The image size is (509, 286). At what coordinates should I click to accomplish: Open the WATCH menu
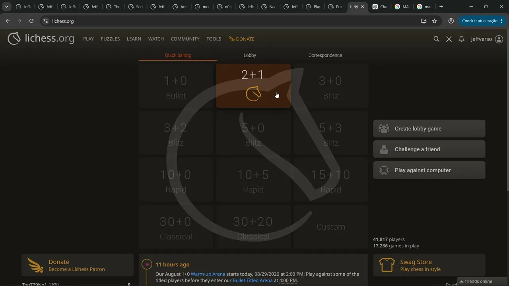click(156, 39)
